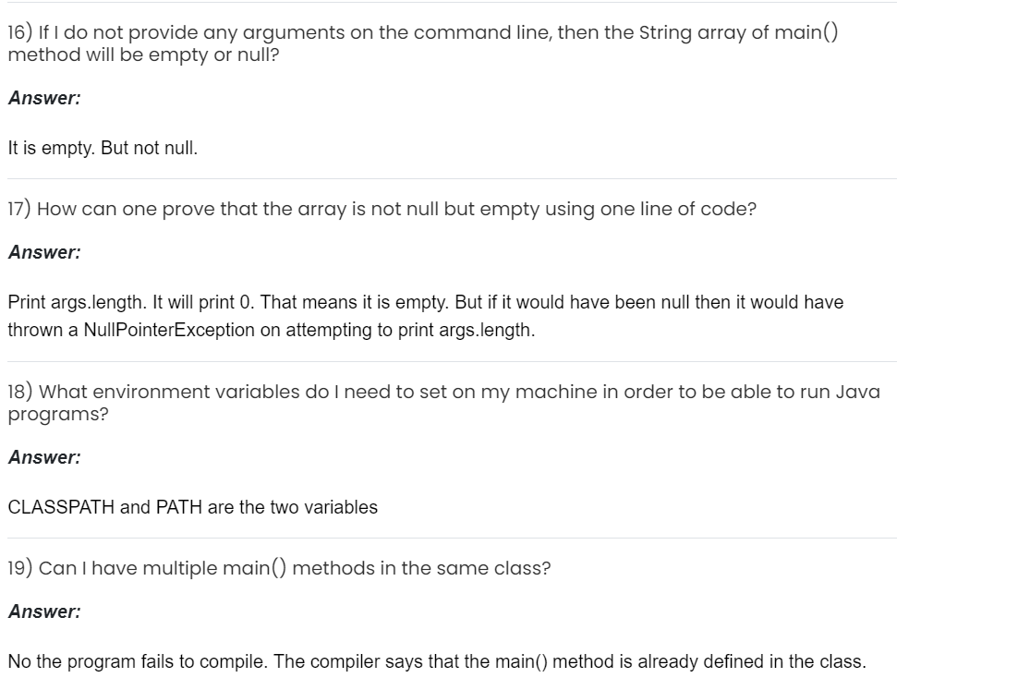
Task: Click question 19 about multiple main() methods
Action: pyautogui.click(x=279, y=568)
